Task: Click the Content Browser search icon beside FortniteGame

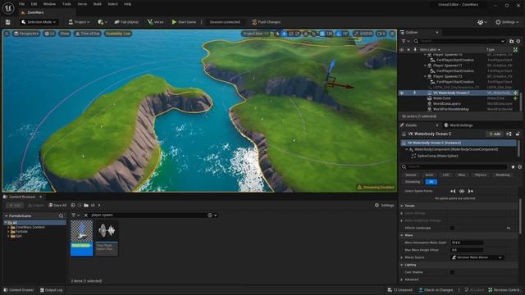Action: (x=61, y=216)
